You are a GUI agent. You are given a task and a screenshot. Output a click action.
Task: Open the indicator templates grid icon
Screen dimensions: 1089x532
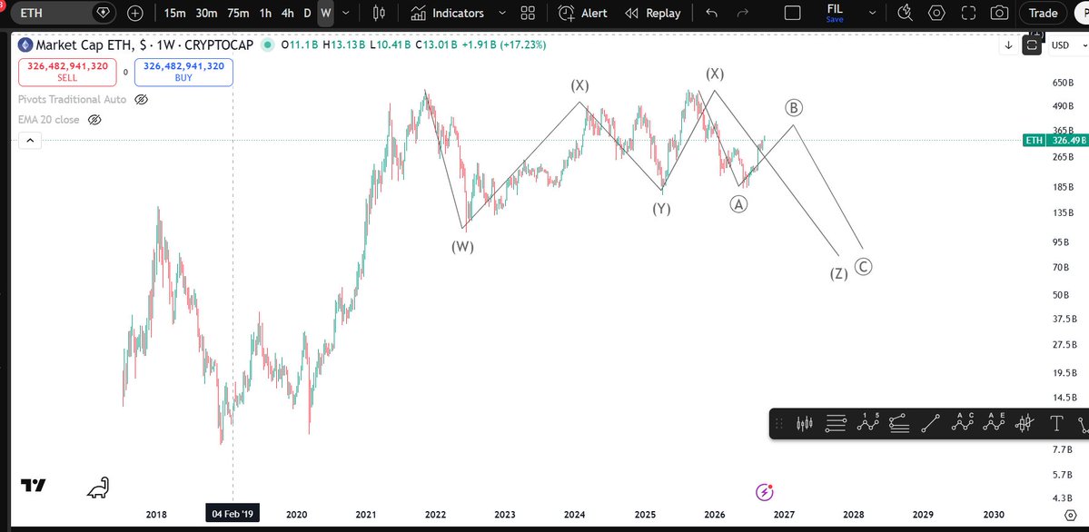(x=528, y=14)
